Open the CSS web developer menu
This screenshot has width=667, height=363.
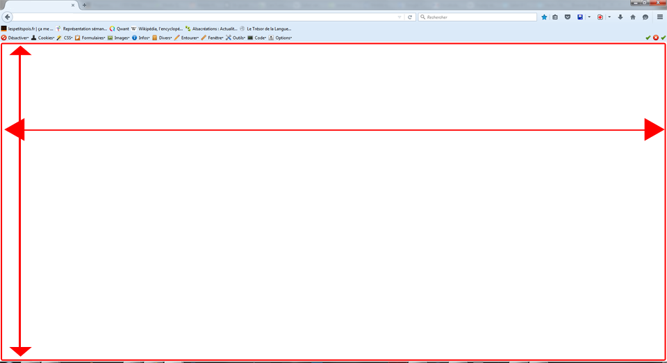[x=65, y=38]
